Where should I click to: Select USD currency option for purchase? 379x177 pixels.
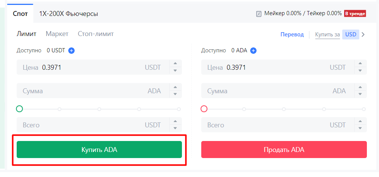coord(351,34)
